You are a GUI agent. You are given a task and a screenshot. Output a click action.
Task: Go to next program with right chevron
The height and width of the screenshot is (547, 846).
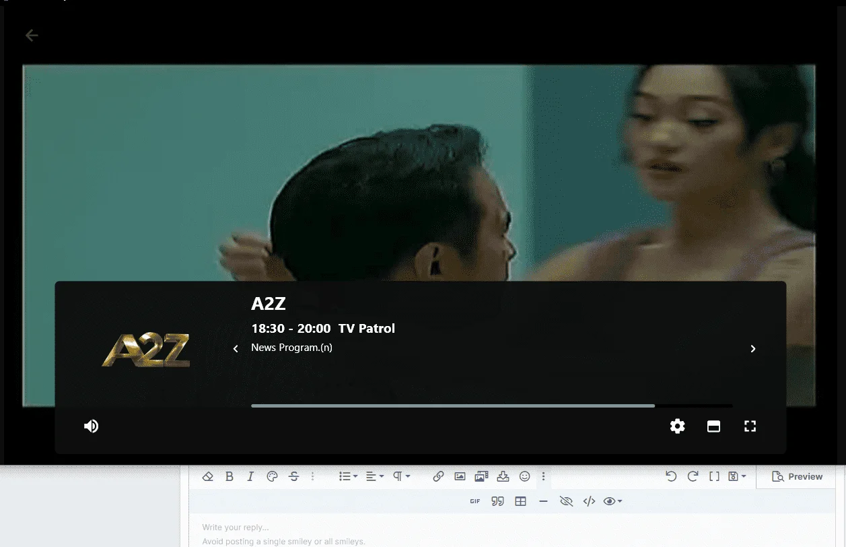(x=753, y=349)
